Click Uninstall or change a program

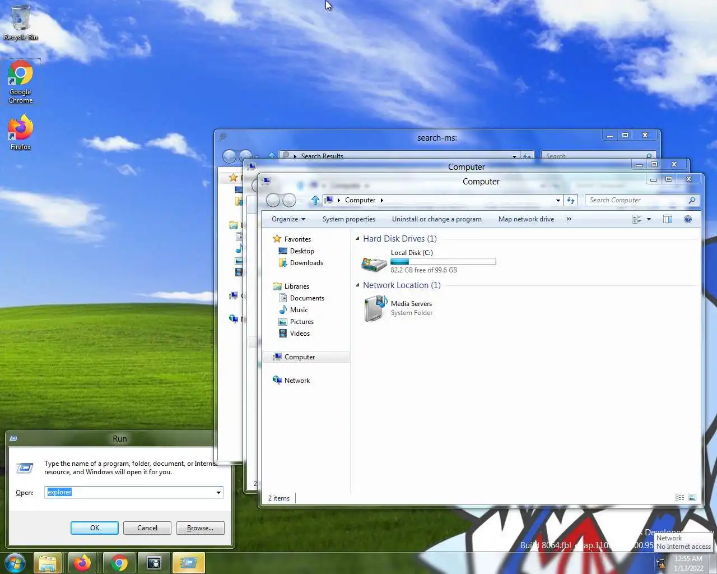[x=437, y=219]
